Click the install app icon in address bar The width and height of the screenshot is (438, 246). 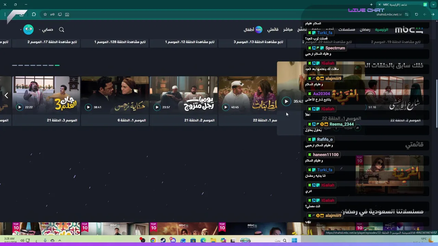click(60, 14)
